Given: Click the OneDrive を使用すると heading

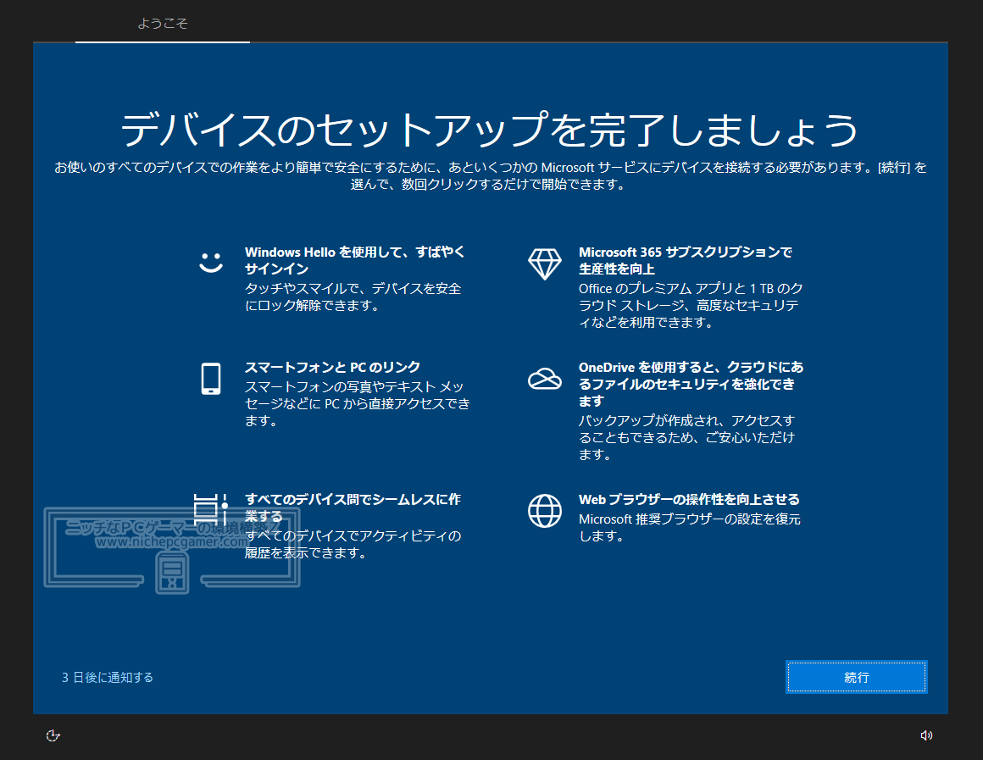Looking at the screenshot, I should pos(691,384).
